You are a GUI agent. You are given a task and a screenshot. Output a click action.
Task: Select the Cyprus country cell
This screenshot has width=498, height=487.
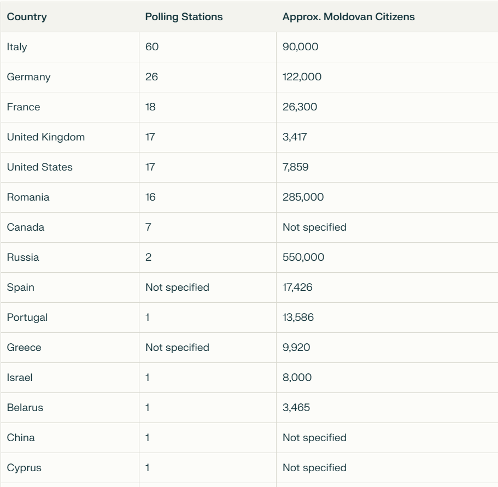(x=24, y=468)
